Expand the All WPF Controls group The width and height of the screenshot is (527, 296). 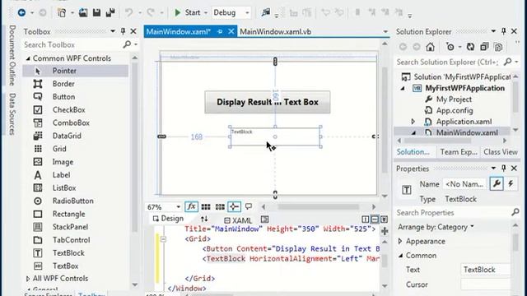click(28, 279)
